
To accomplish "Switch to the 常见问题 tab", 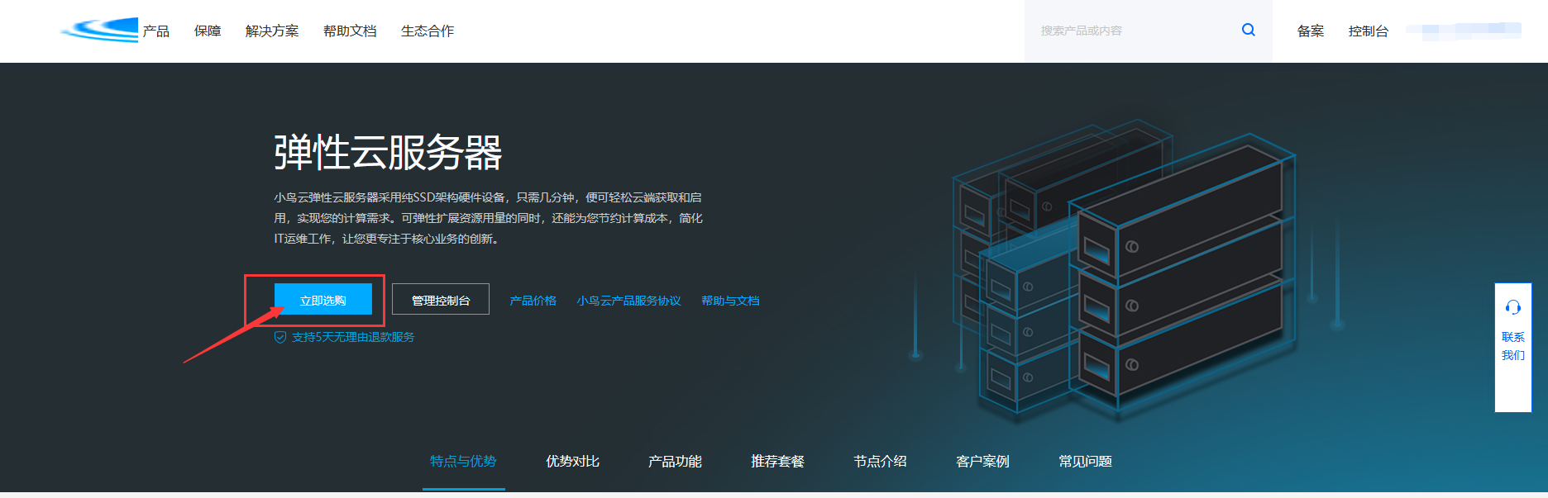I will tap(1085, 461).
